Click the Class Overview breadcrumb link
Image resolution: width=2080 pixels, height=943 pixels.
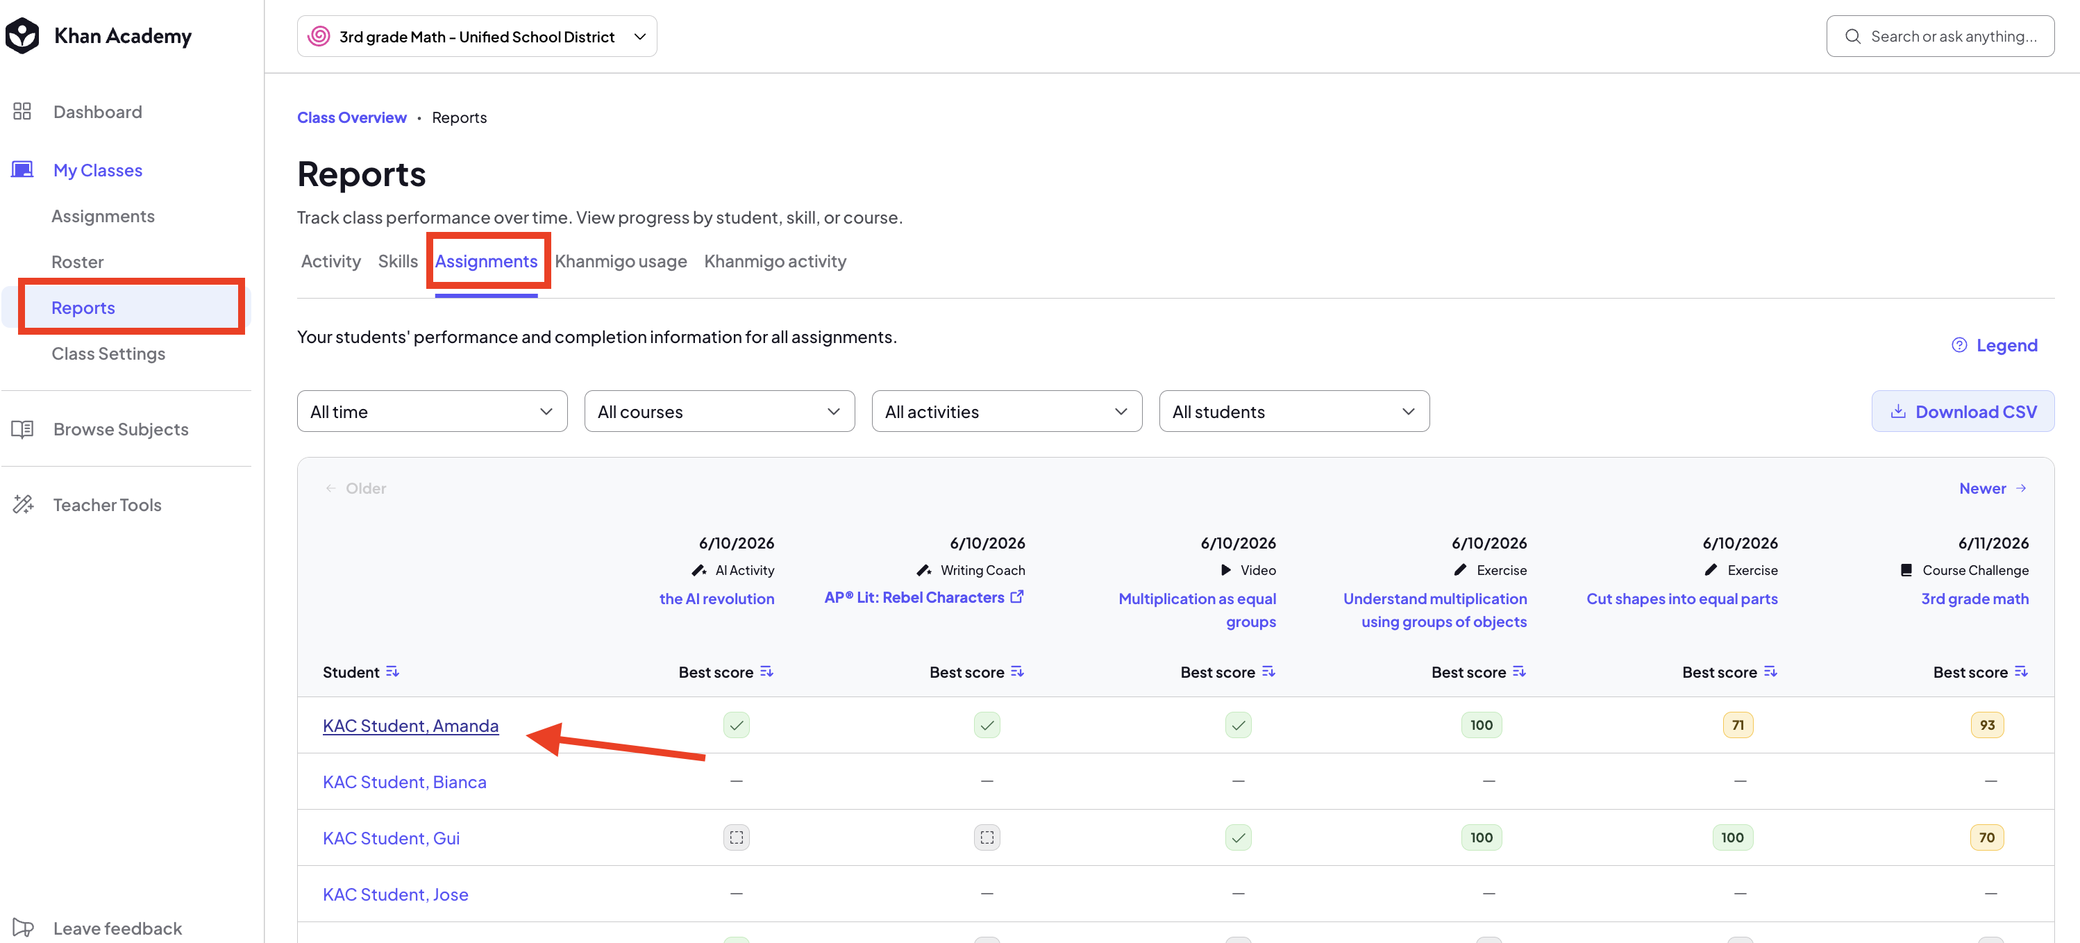coord(352,118)
